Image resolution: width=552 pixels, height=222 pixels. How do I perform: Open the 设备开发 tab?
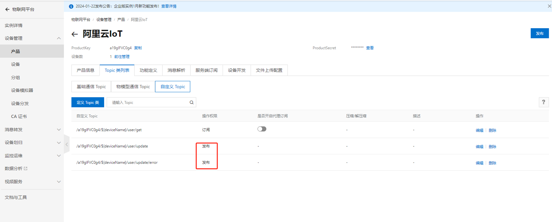[x=237, y=70]
